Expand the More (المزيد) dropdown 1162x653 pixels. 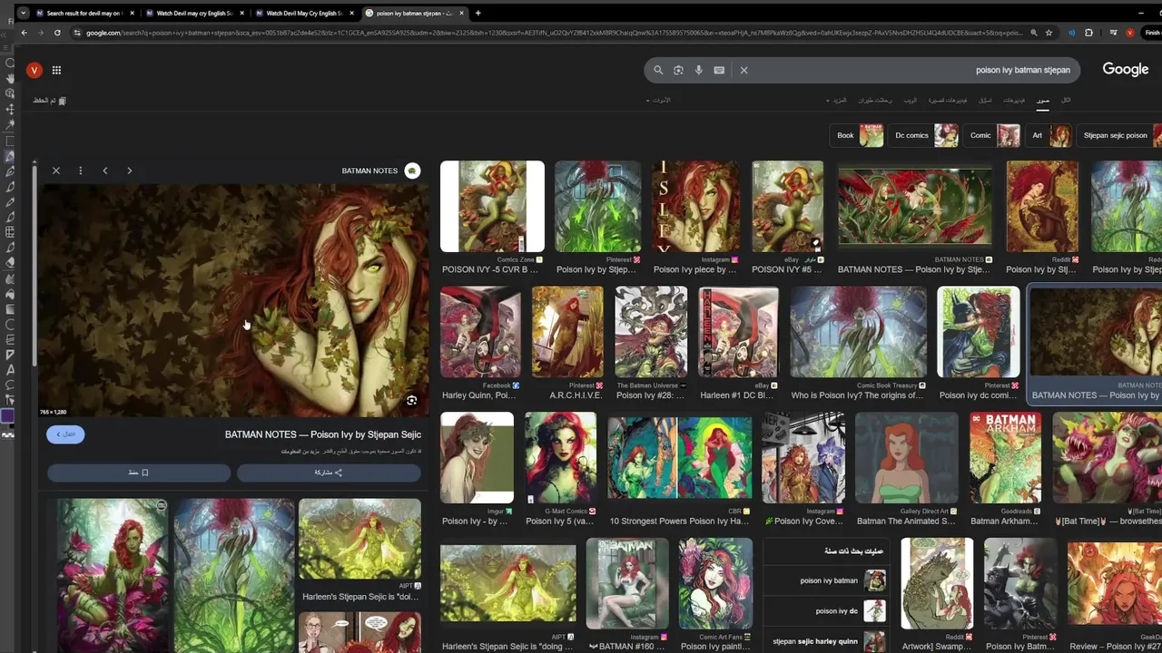[x=836, y=101]
